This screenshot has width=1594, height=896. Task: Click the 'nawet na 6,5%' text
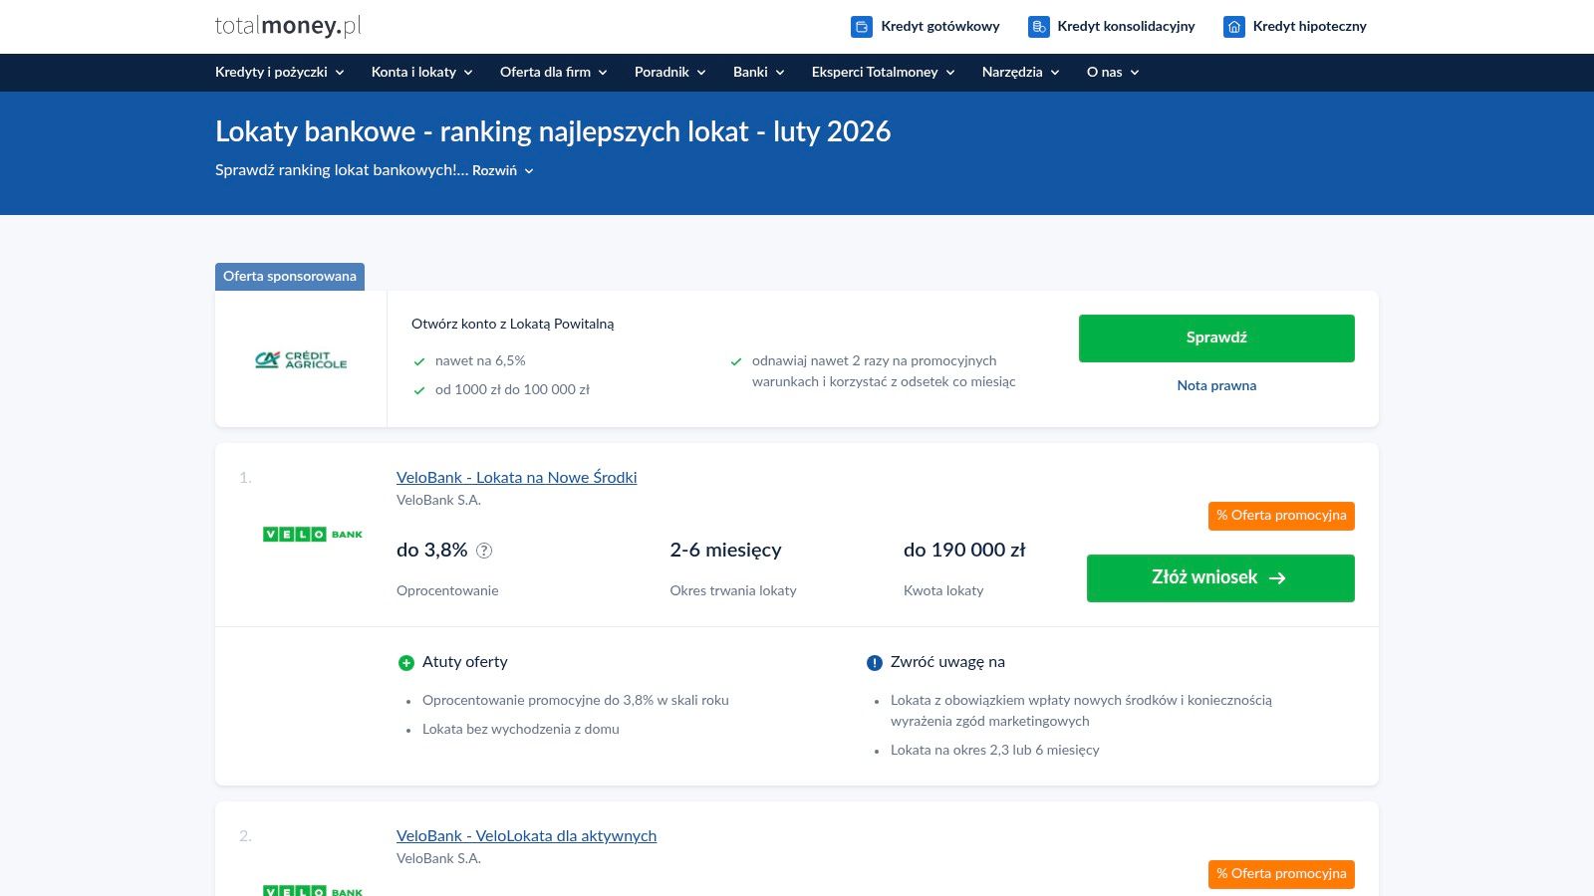tap(480, 361)
